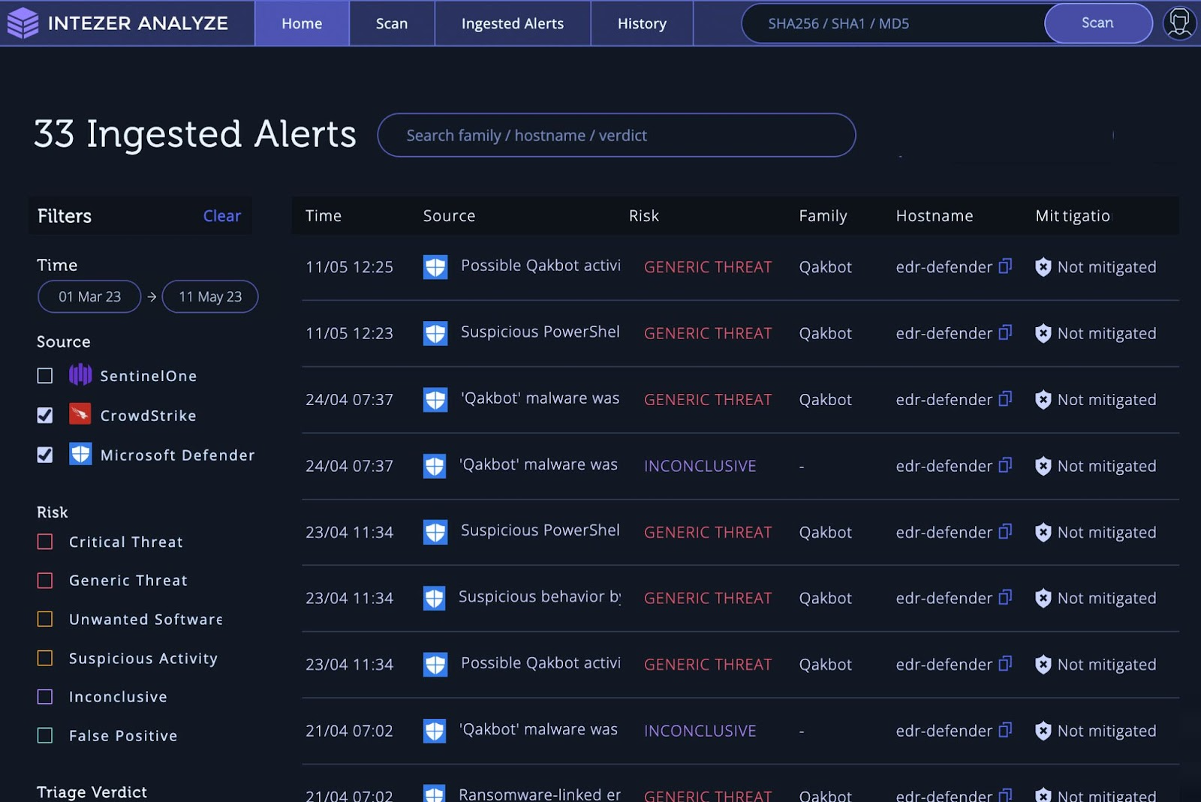Click the SentinelOne logo in Source filters
This screenshot has width=1201, height=802.
pyautogui.click(x=80, y=374)
